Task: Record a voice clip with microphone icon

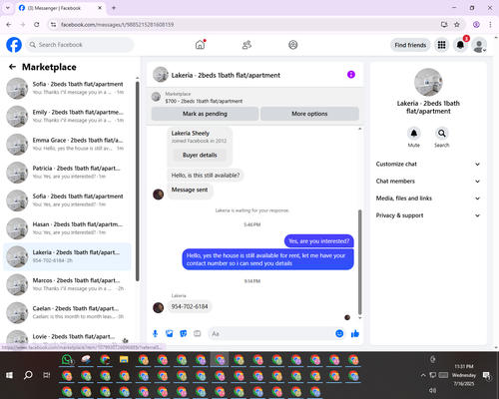Action: coord(155,333)
